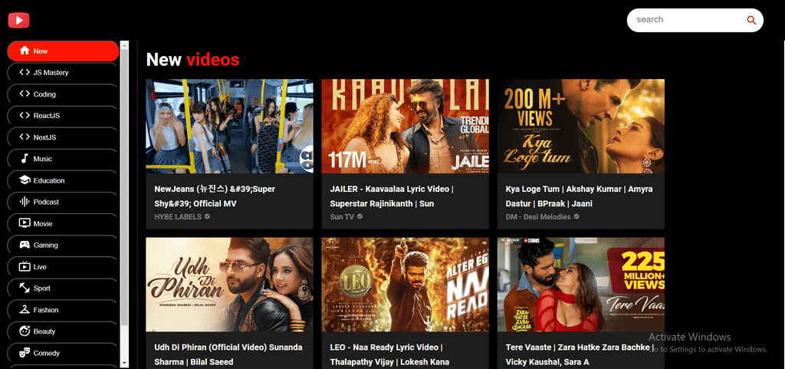Open the Fashion category
The image size is (785, 369).
[x=63, y=309]
